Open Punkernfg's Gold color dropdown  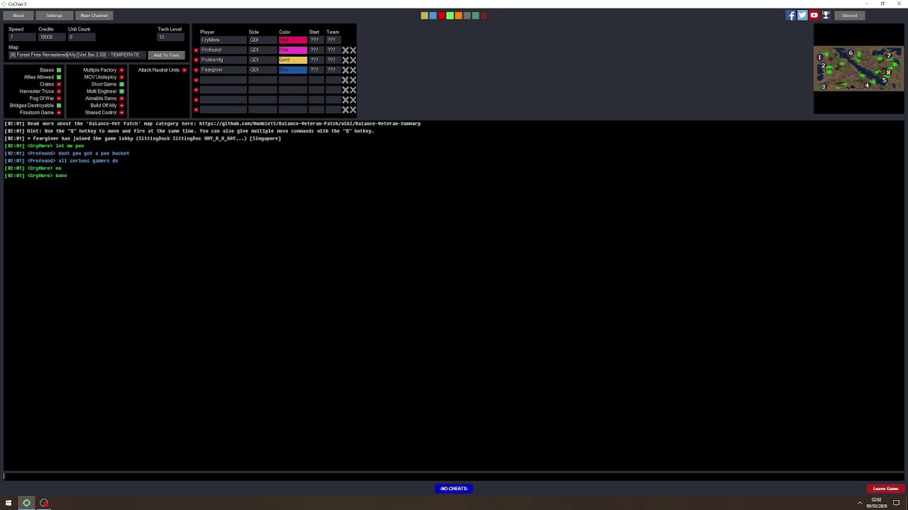(293, 59)
